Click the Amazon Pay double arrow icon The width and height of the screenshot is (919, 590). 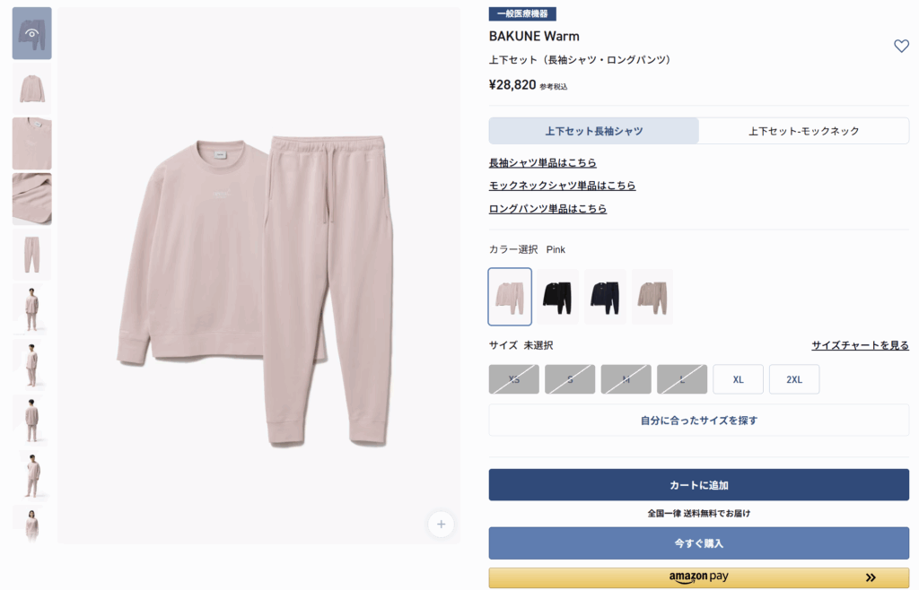pos(871,577)
